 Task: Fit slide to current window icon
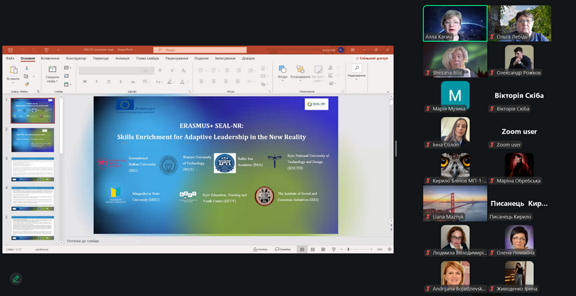point(388,249)
